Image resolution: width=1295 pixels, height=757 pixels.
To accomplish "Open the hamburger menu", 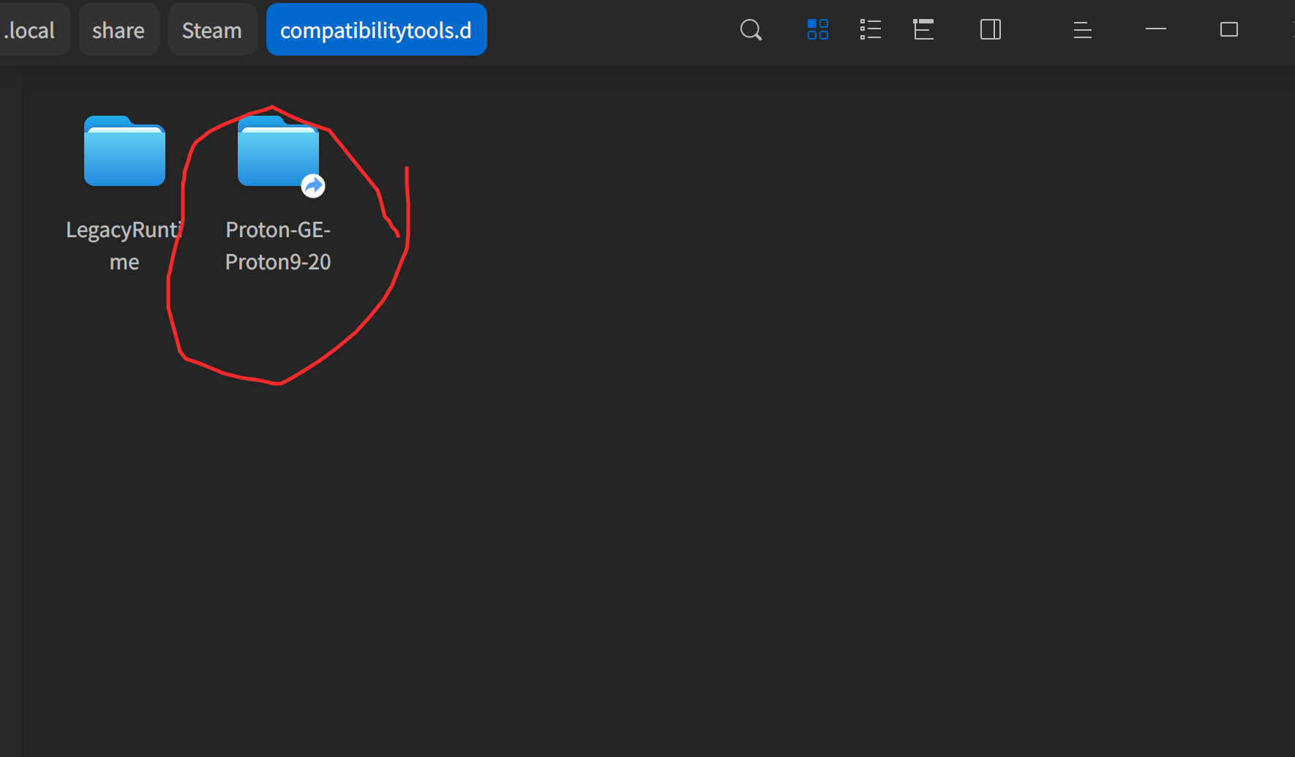I will click(1083, 30).
